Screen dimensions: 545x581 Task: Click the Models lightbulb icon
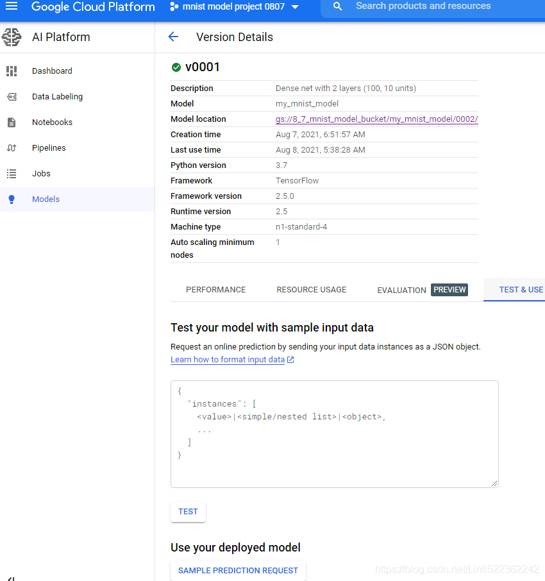tap(12, 199)
